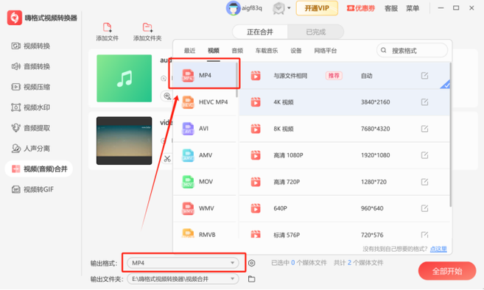
Task: Choose WMV in the format list
Action: (204, 208)
